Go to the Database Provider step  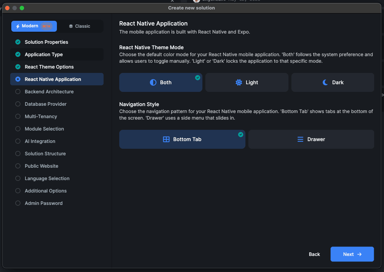pos(57,104)
